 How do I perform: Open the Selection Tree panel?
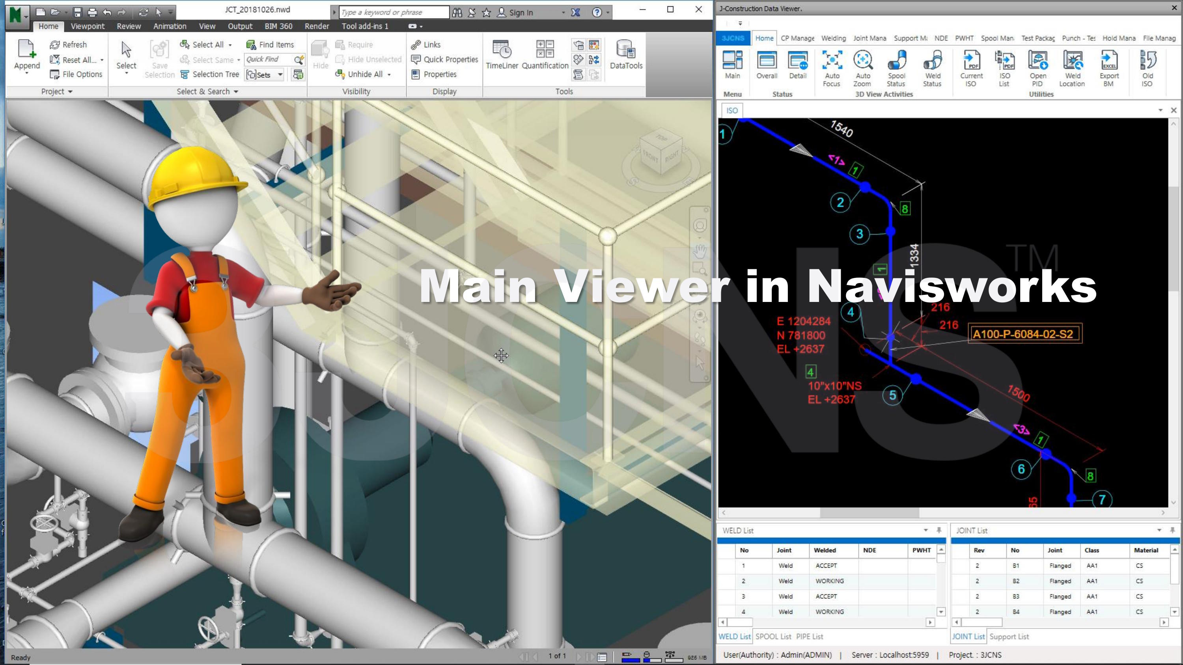click(209, 75)
